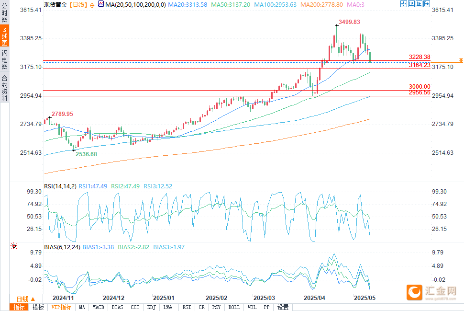Viewport: 464px width, 311px height.
Task: Open the 日线 period dropdown
Action: [25, 299]
